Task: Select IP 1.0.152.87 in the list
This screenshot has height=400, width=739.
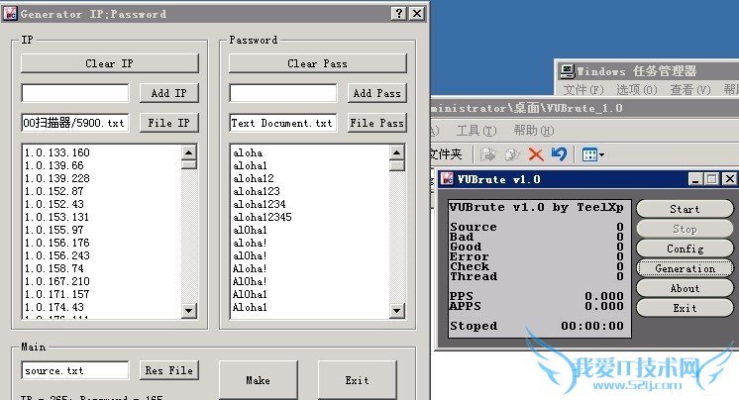Action: tap(53, 191)
